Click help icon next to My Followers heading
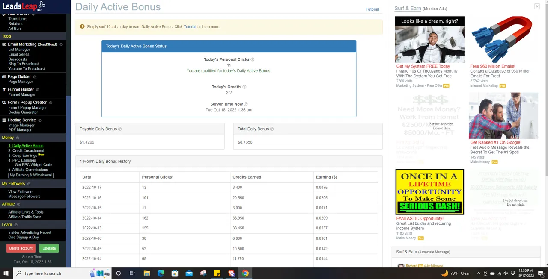 pos(29,184)
